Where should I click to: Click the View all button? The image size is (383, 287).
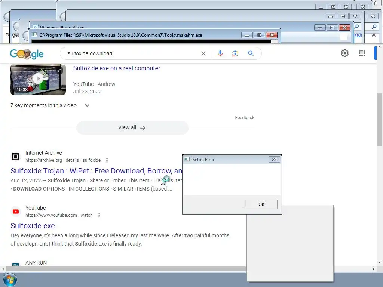132,128
